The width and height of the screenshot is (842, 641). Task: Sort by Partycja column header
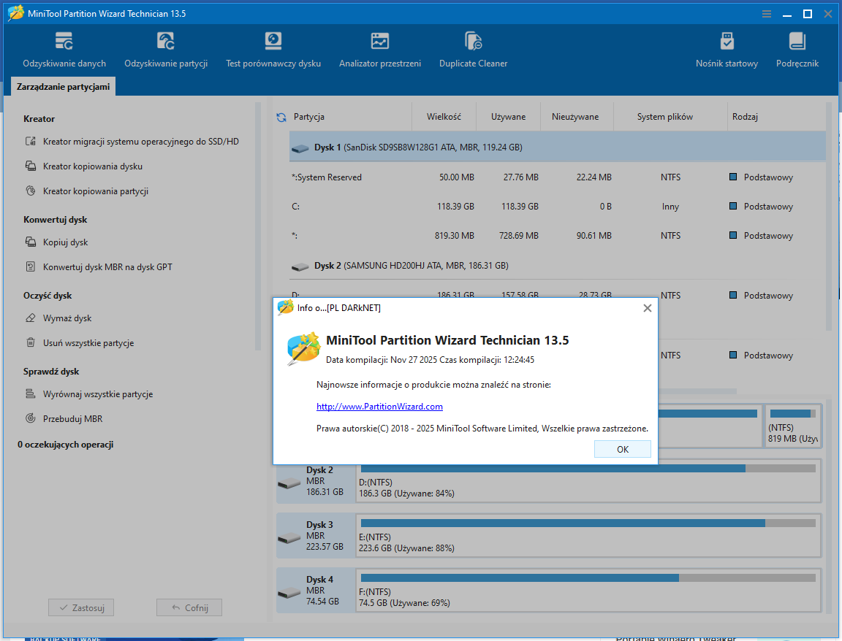coord(308,117)
